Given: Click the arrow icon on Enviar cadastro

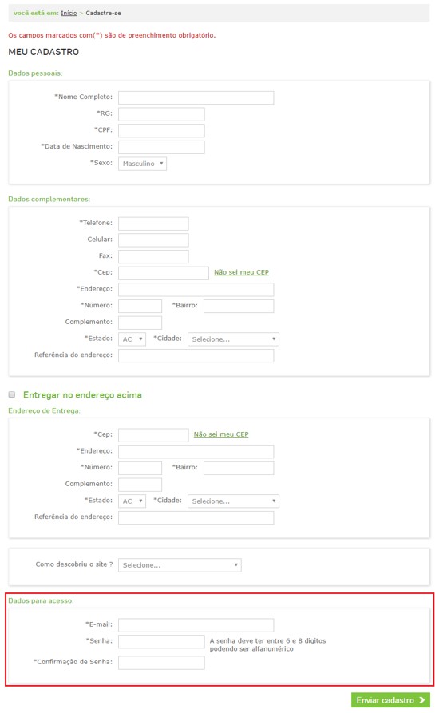Looking at the screenshot, I should click(x=421, y=700).
